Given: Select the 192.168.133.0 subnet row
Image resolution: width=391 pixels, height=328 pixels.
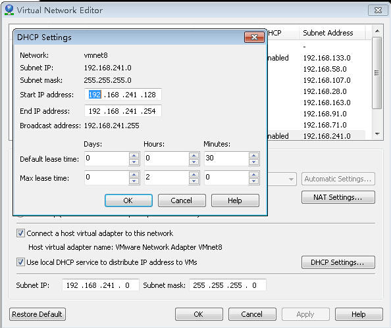Looking at the screenshot, I should pos(326,58).
